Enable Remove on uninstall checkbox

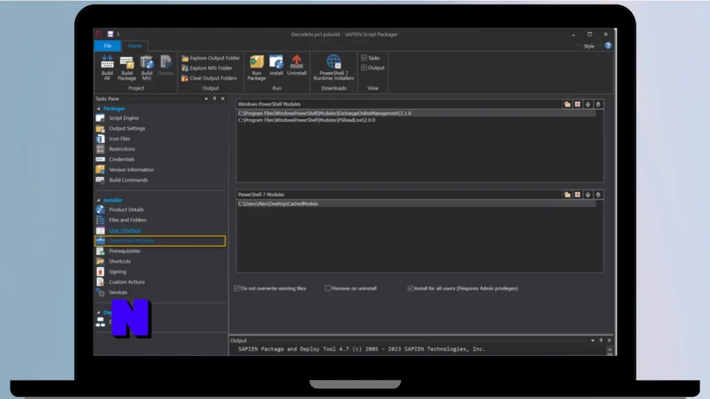(x=328, y=288)
